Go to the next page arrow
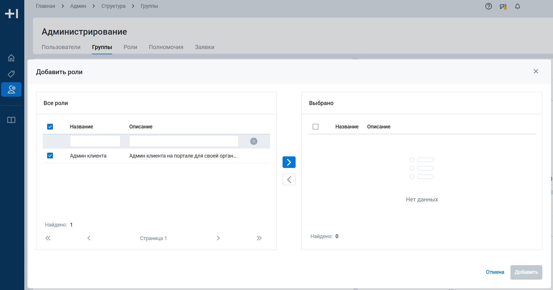553x290 pixels. [x=218, y=238]
